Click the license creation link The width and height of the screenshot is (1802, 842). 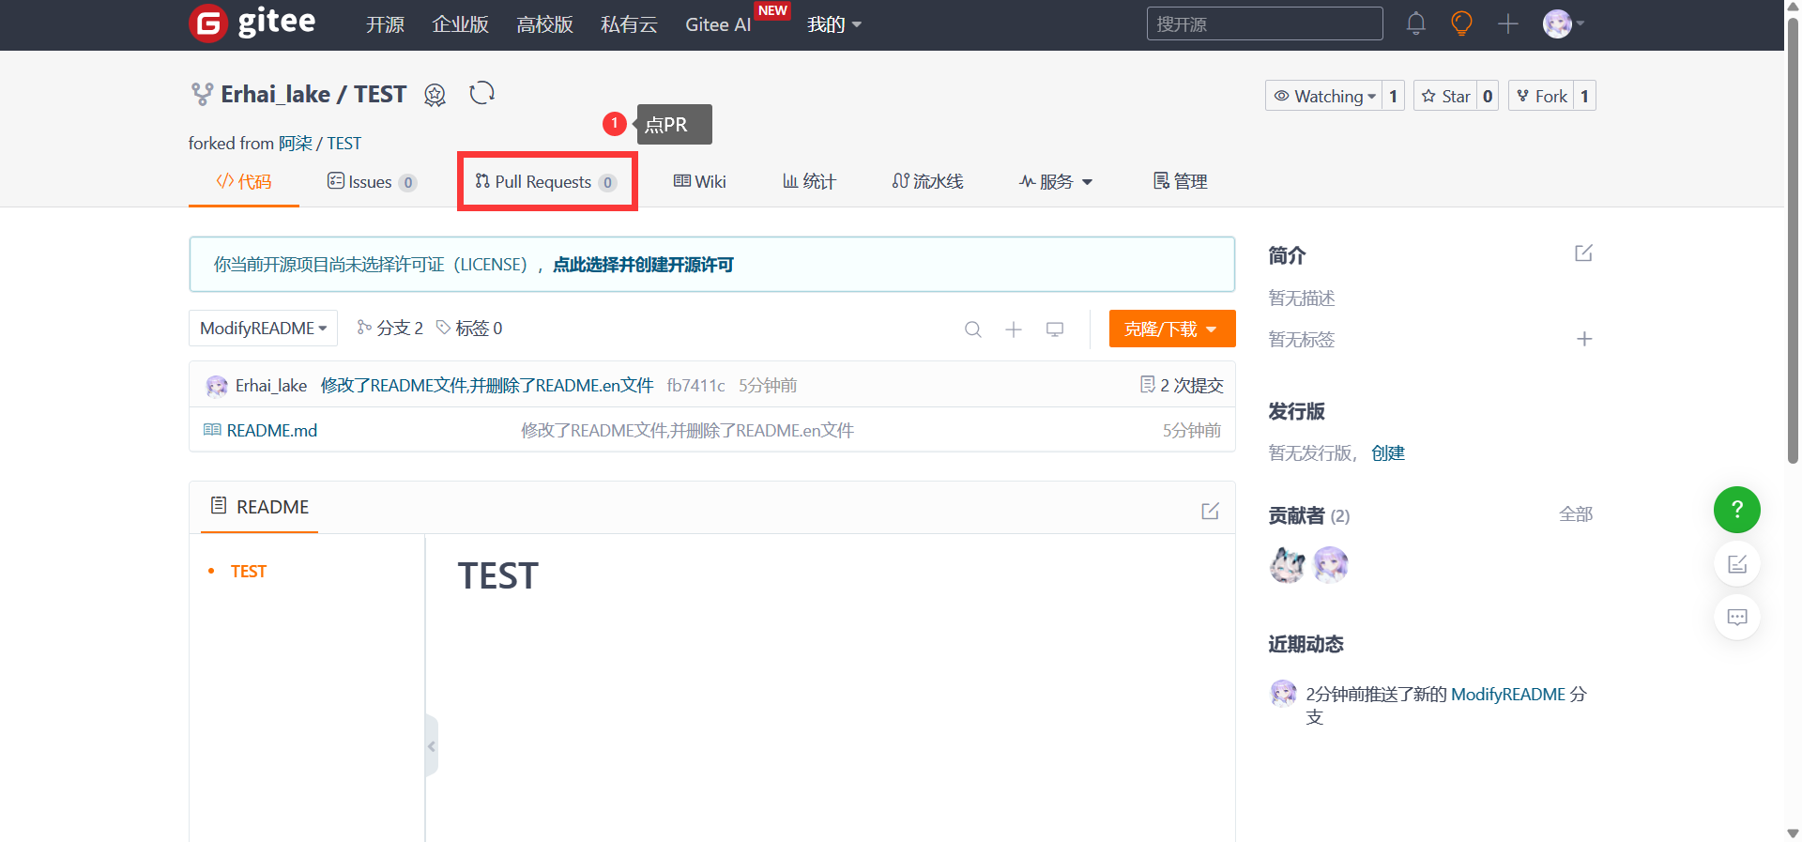click(643, 265)
